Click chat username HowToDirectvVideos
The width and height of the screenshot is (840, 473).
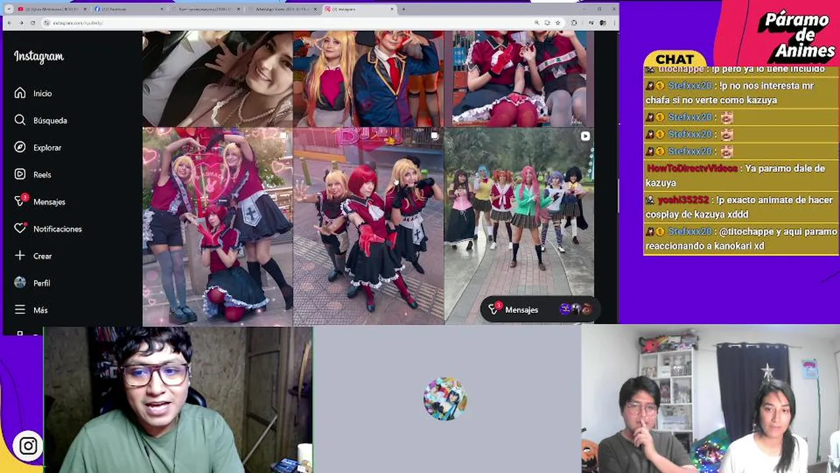pyautogui.click(x=692, y=168)
